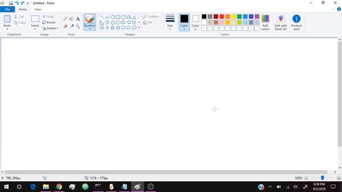This screenshot has width=342, height=192.
Task: Click the Save icon in title bar
Action: [11, 3]
